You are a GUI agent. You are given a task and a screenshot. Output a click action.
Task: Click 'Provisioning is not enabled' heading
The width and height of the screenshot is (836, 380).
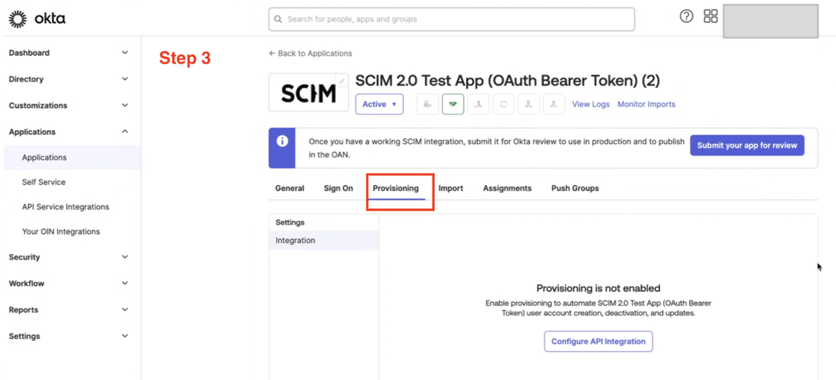[598, 288]
